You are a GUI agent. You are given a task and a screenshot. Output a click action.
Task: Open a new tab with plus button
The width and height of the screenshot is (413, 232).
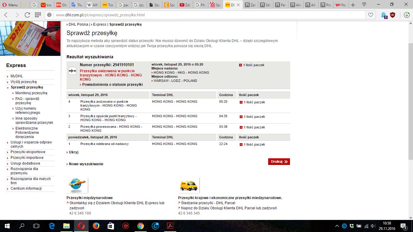(x=353, y=5)
